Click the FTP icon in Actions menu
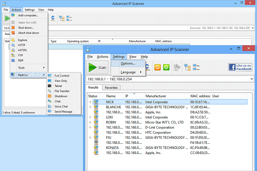Viewport: 257px width, 171px height. point(13,55)
